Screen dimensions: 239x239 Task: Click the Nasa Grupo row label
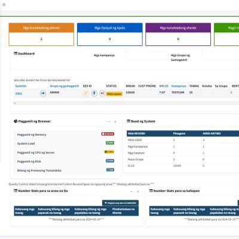[x=136, y=160]
